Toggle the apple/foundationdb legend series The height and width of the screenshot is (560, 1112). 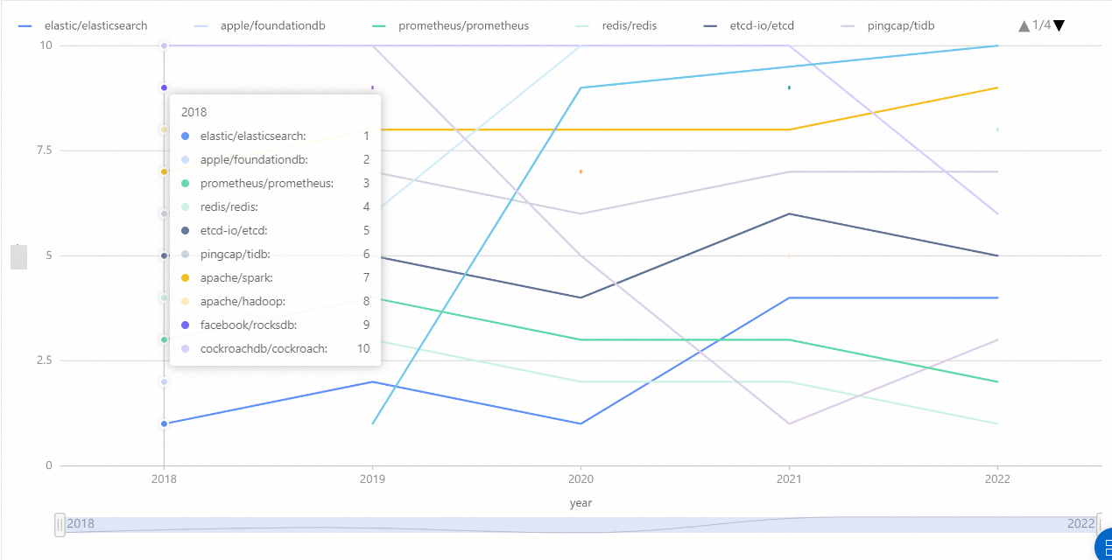click(x=259, y=25)
